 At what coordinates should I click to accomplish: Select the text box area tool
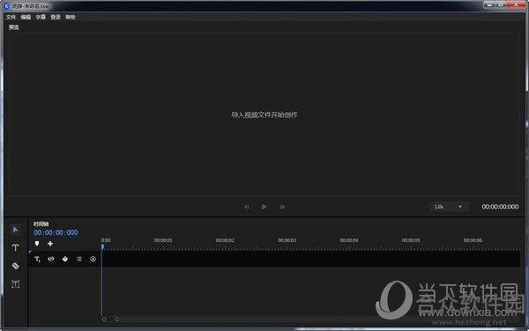(15, 284)
